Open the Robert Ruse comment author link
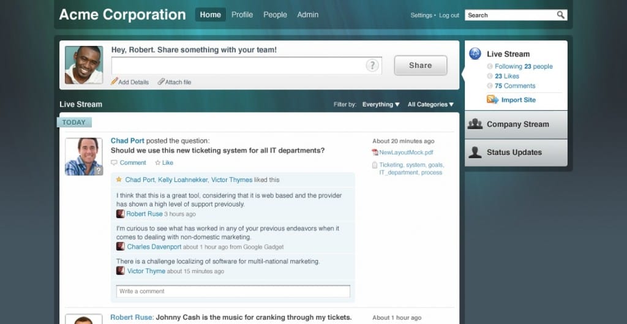The width and height of the screenshot is (627, 324). (145, 214)
